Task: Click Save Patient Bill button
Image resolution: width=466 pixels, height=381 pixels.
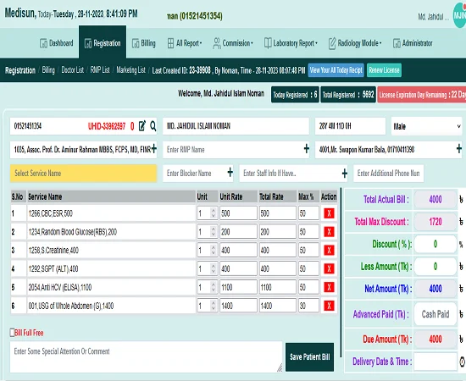Action: pos(309,357)
